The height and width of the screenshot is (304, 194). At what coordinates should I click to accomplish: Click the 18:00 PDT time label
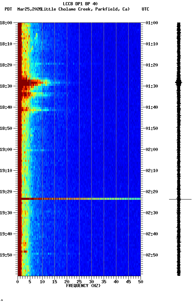tap(6, 23)
